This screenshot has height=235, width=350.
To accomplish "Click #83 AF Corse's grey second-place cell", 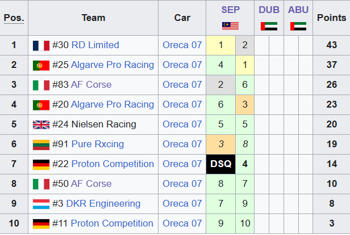I will tap(220, 85).
